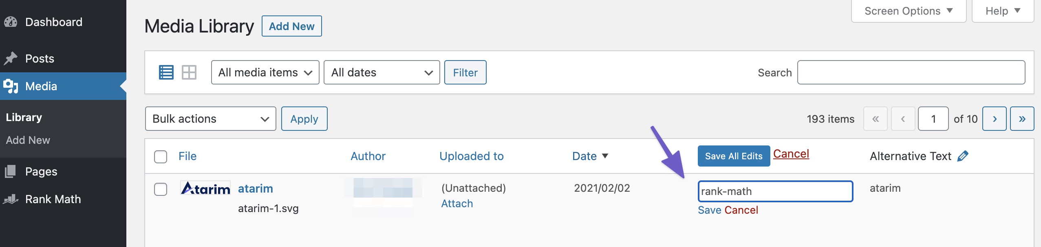The height and width of the screenshot is (247, 1041).
Task: Click the Atarim logo thumbnail
Action: [x=205, y=188]
